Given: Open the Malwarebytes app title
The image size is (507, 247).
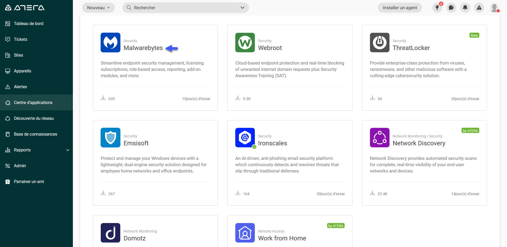Looking at the screenshot, I should 143,48.
